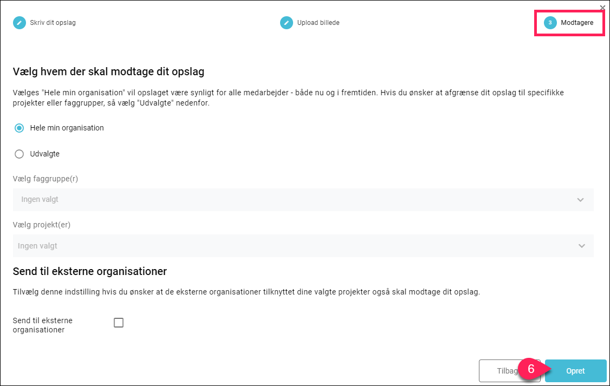The width and height of the screenshot is (610, 386).
Task: Select the Udvalgte radio button
Action: [x=19, y=154]
